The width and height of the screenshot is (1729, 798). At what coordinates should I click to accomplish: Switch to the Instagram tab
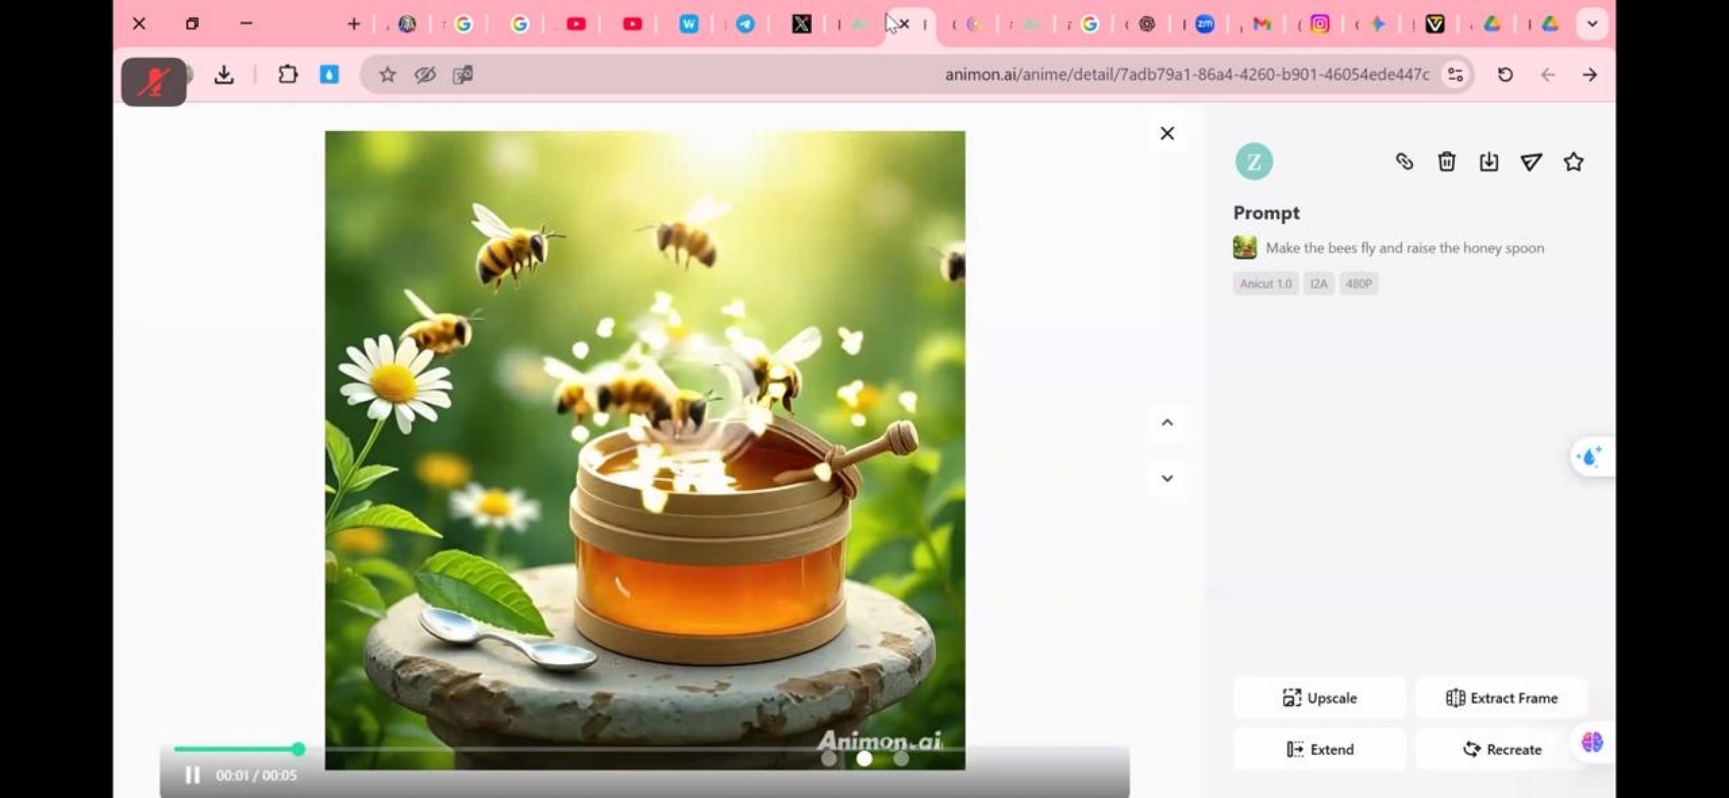coord(1320,24)
